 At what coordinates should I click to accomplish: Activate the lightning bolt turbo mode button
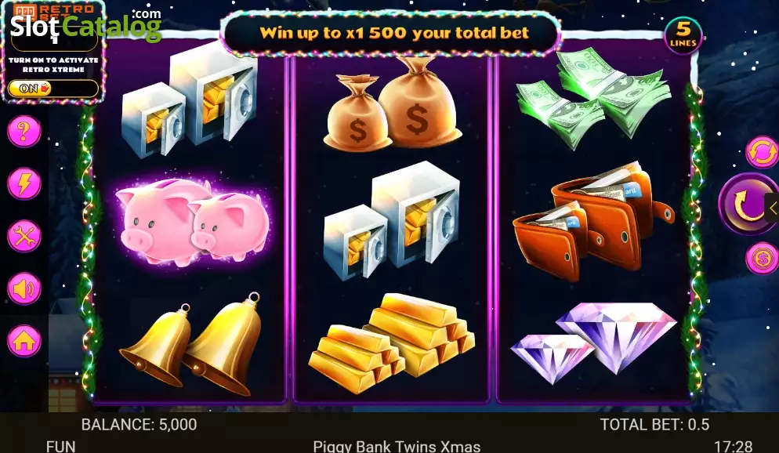(x=24, y=183)
